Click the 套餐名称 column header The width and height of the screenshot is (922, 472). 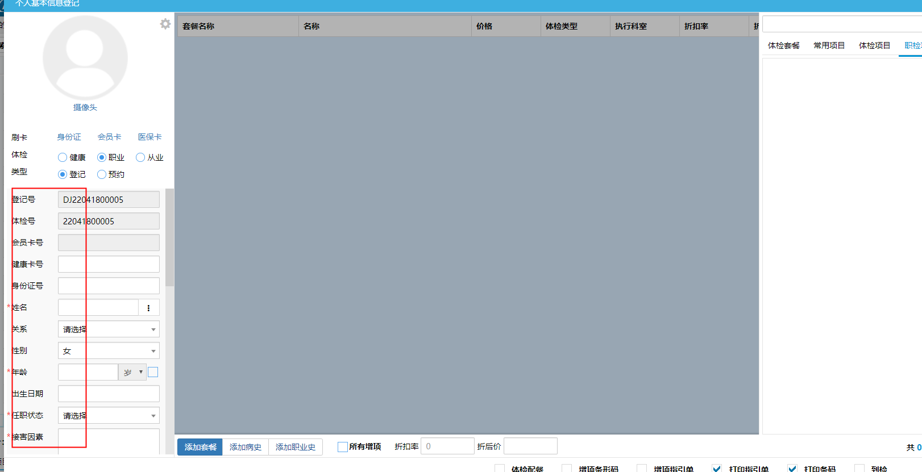pyautogui.click(x=238, y=26)
